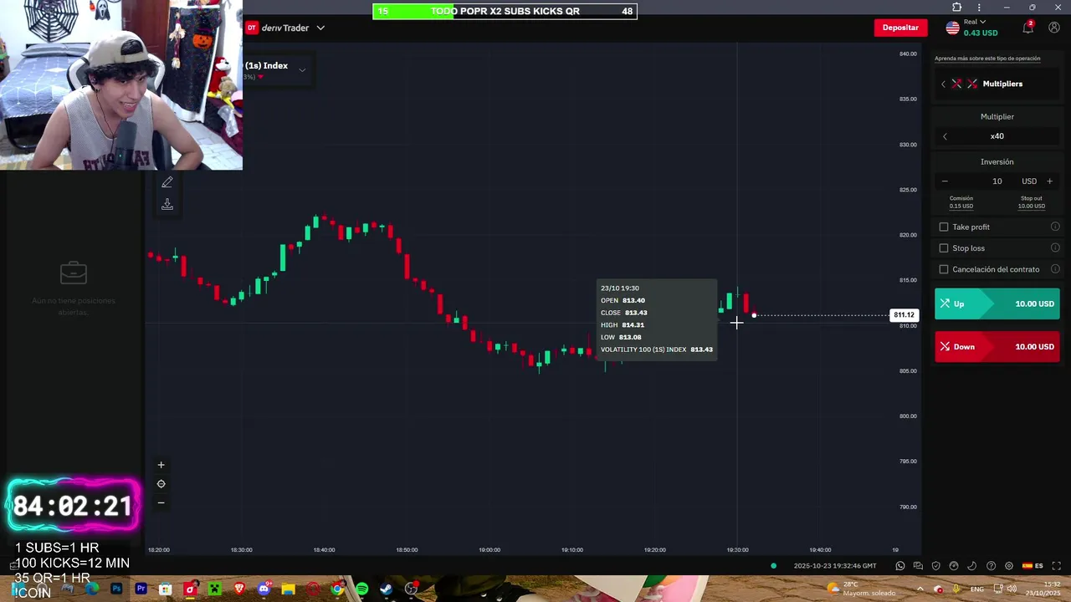
Task: Change language from ES flag selector
Action: coord(1033,566)
